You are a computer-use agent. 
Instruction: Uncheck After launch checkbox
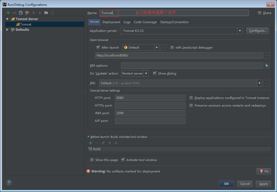click(98, 47)
